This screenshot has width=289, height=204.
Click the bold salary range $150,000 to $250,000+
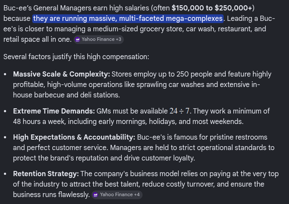click(x=212, y=8)
